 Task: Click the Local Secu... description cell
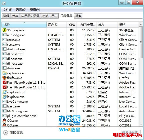[x=128, y=106]
